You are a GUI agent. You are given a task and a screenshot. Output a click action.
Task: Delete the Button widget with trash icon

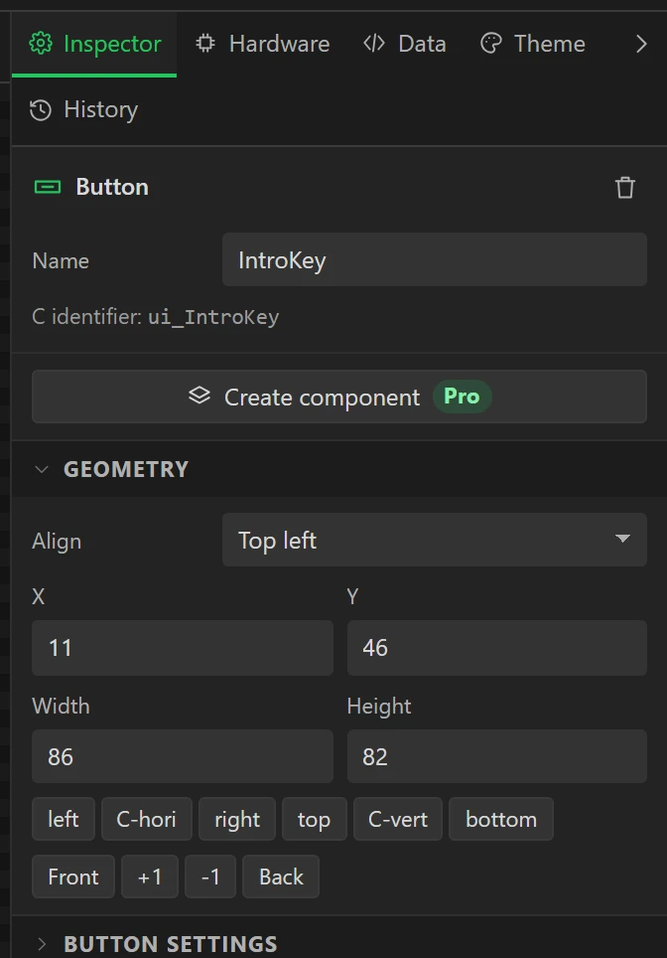(625, 188)
